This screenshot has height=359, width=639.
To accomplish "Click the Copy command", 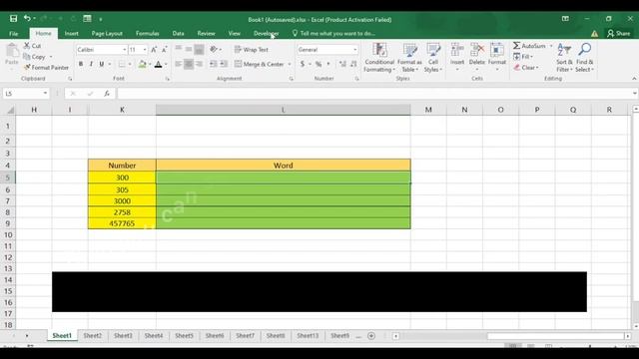I will point(34,57).
